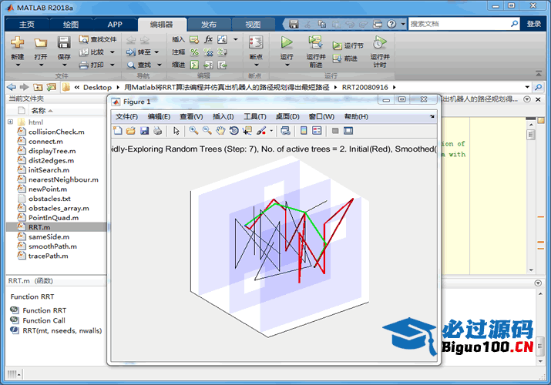Screen dimensions: 551x385
Task: Open the editor panel actions dropdown circle
Action: (x=527, y=99)
